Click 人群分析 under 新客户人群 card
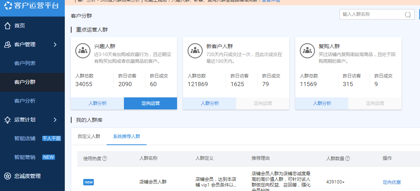 coord(209,103)
